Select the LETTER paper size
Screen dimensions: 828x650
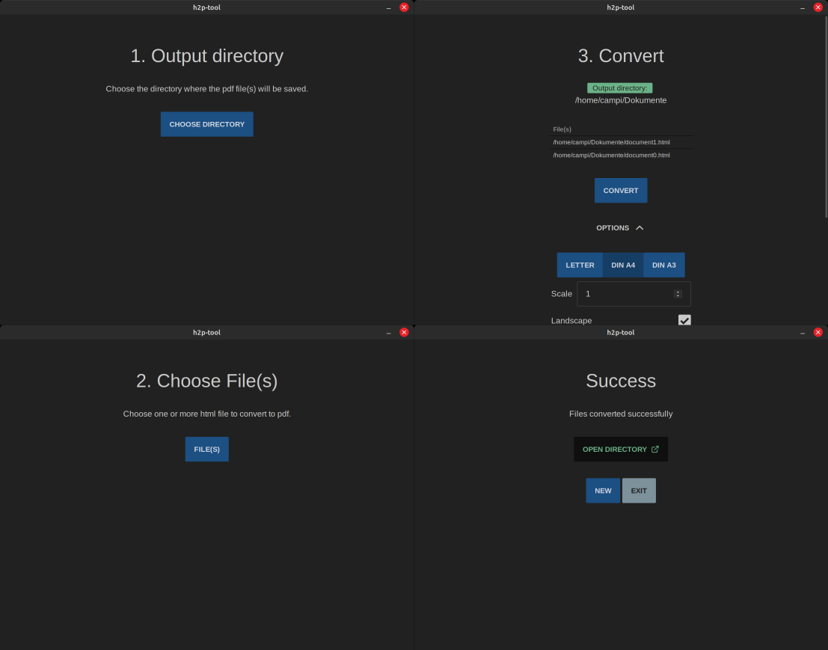pyautogui.click(x=580, y=265)
